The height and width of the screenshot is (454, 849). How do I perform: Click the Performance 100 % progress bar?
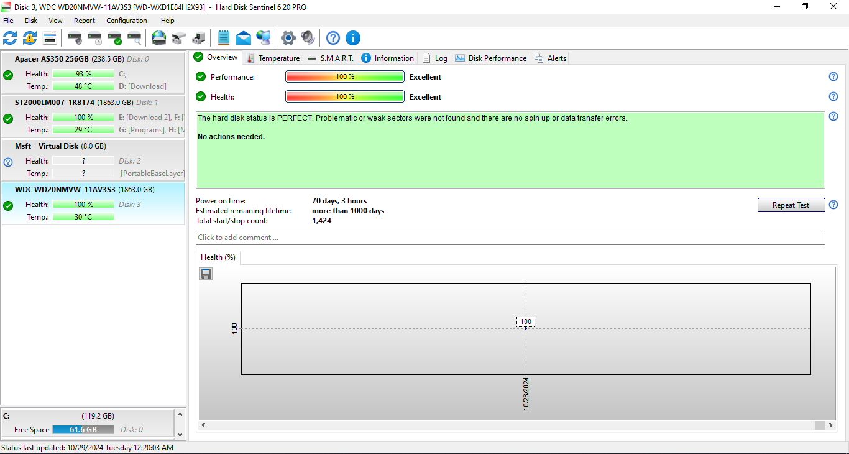[345, 77]
